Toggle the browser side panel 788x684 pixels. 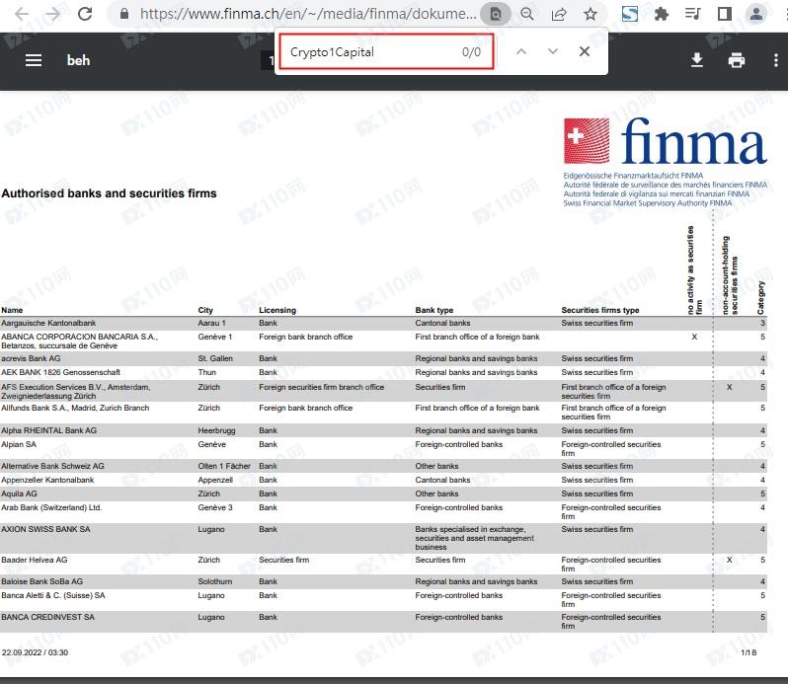(x=724, y=15)
